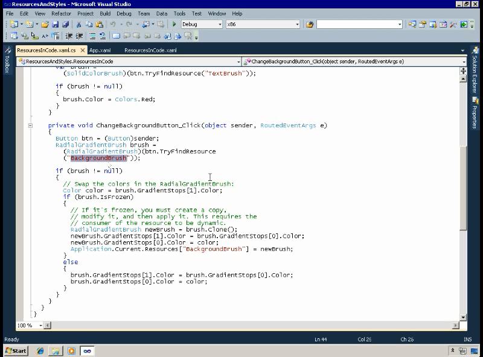Toggle a bookmark on the current line

click(x=116, y=36)
